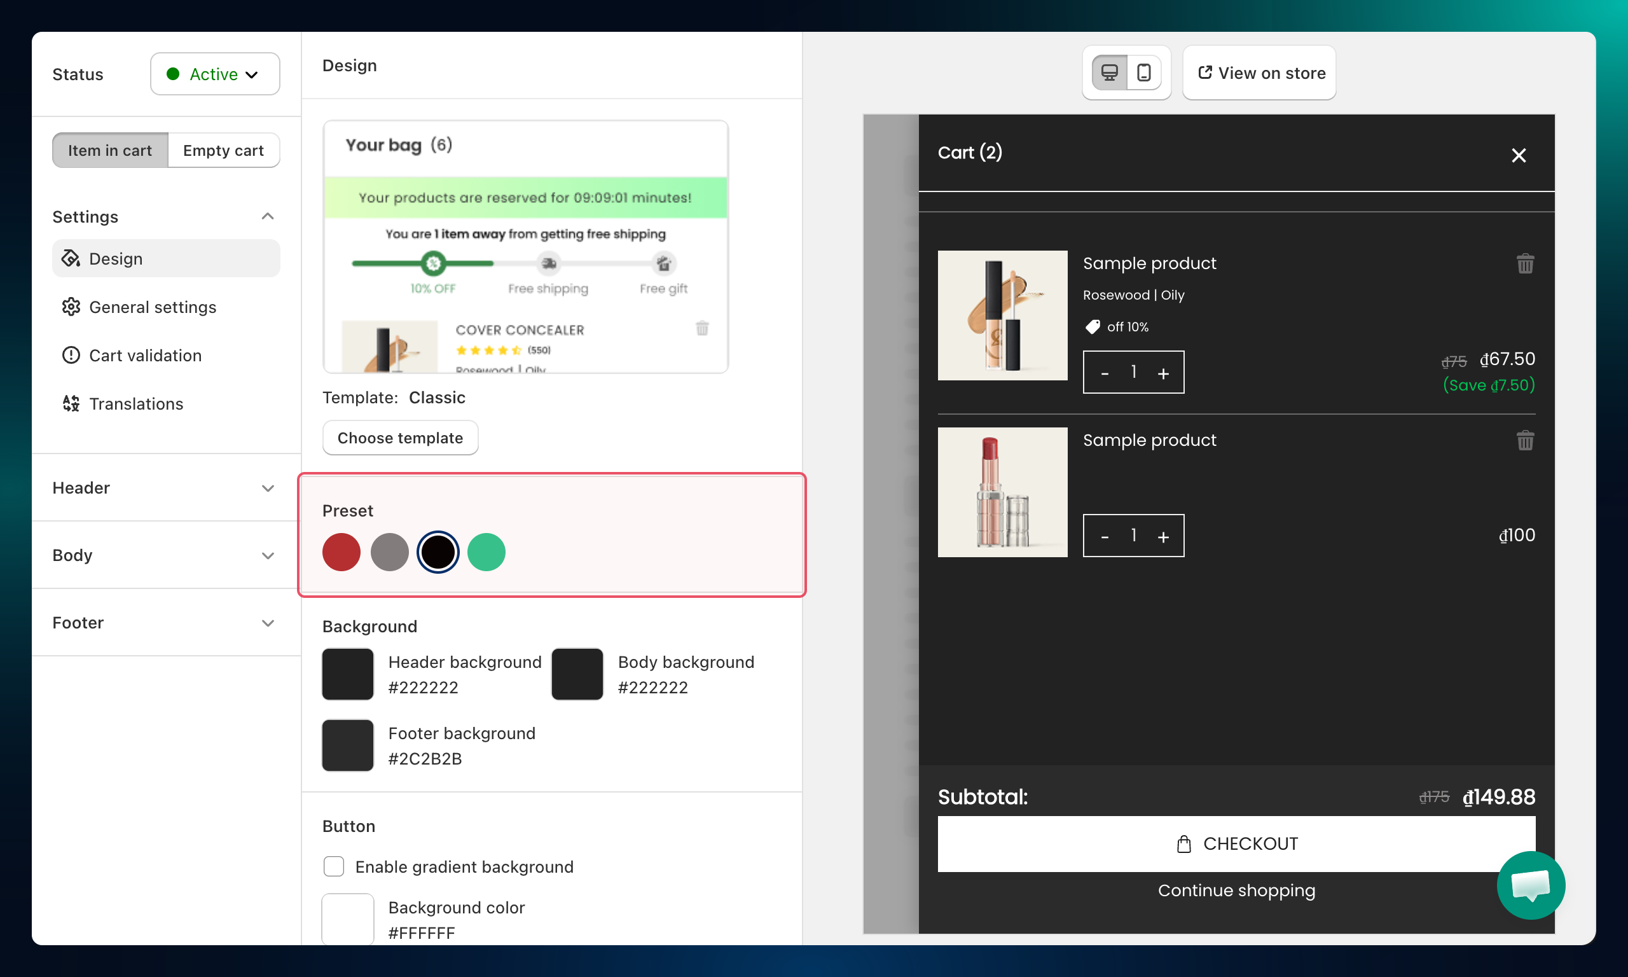The width and height of the screenshot is (1628, 977).
Task: Open the Active status dropdown
Action: point(215,74)
